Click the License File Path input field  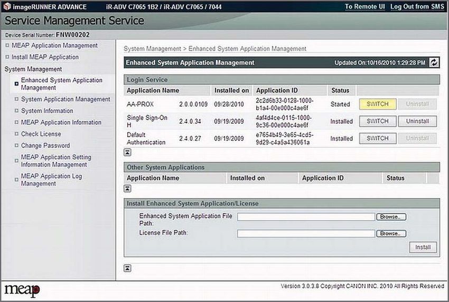click(x=306, y=233)
